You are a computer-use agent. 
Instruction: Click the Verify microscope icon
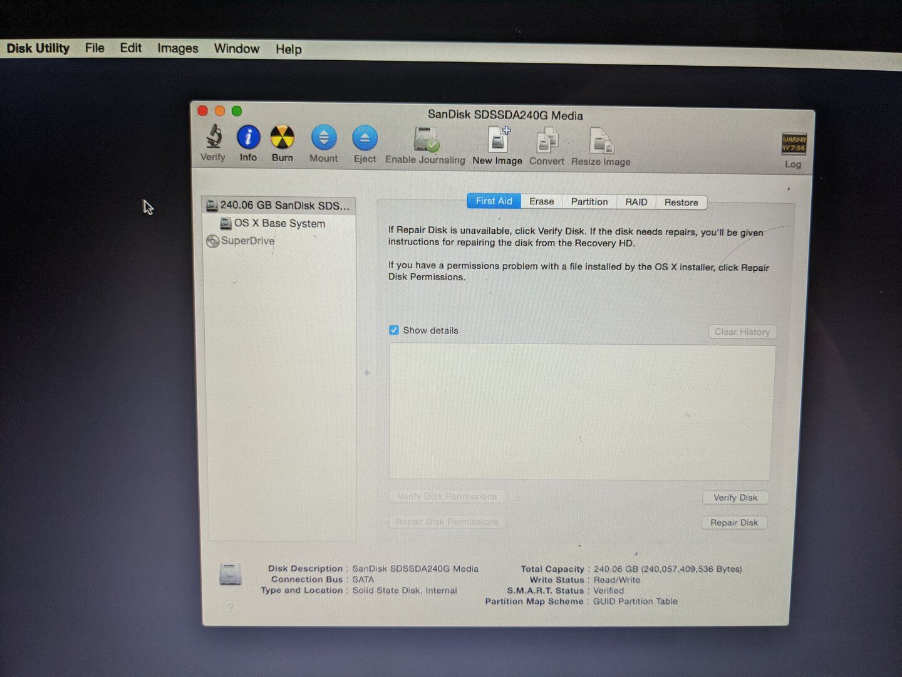point(214,136)
